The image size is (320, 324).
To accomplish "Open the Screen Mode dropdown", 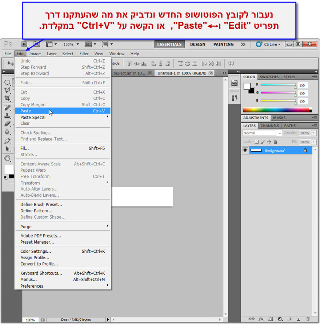I will coord(107,44).
